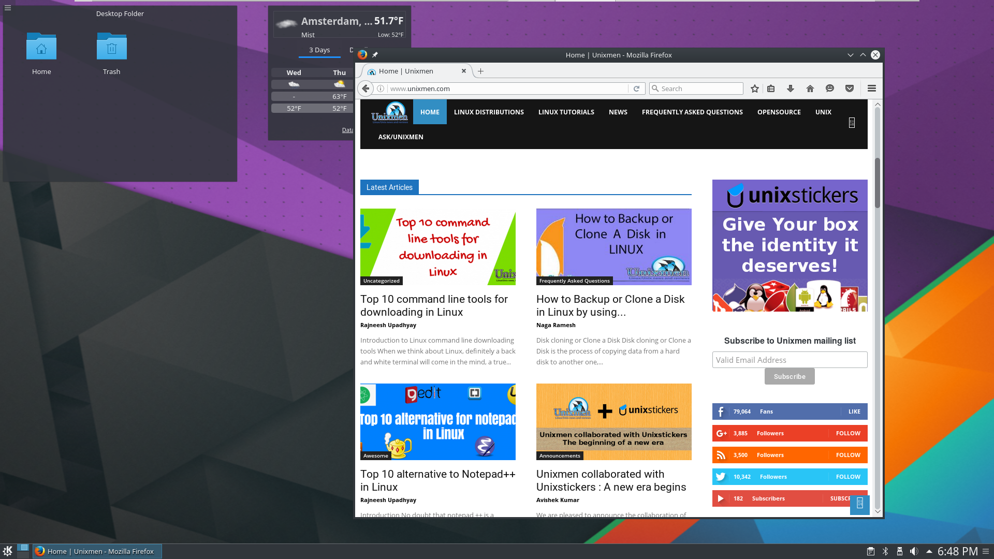Viewport: 994px width, 559px height.
Task: Open Bluetooth settings from the tray
Action: tap(885, 552)
